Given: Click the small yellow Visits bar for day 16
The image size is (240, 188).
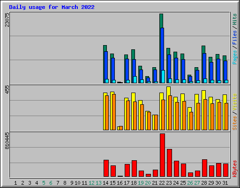Looking at the screenshot, I should click(118, 128).
